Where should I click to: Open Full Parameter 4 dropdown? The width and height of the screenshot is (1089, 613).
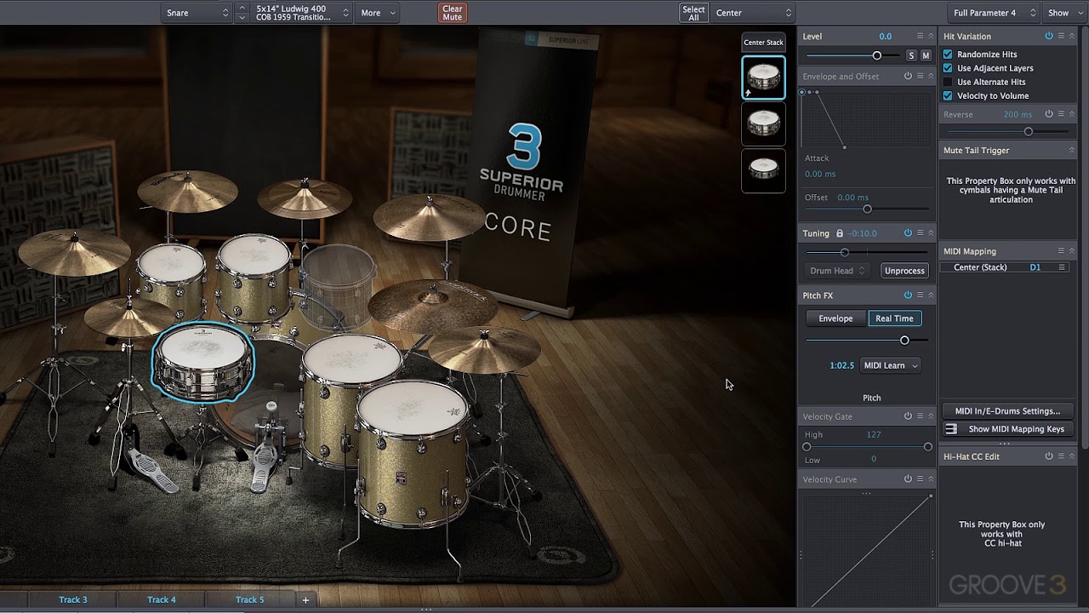[x=993, y=13]
